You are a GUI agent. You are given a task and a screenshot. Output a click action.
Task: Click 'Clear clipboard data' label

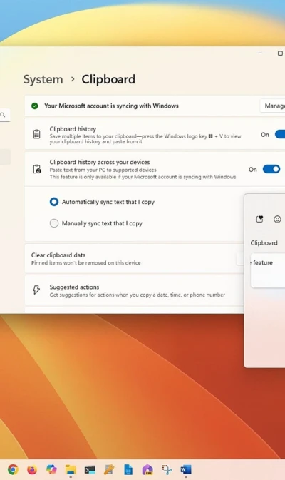coord(58,255)
